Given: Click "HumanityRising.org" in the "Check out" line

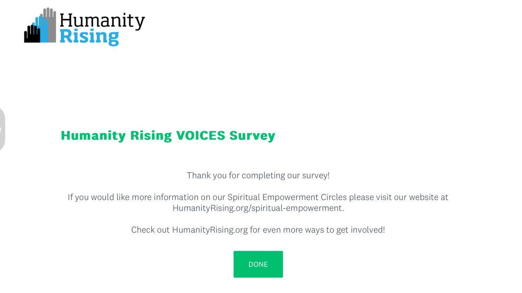Looking at the screenshot, I should pos(210,230).
